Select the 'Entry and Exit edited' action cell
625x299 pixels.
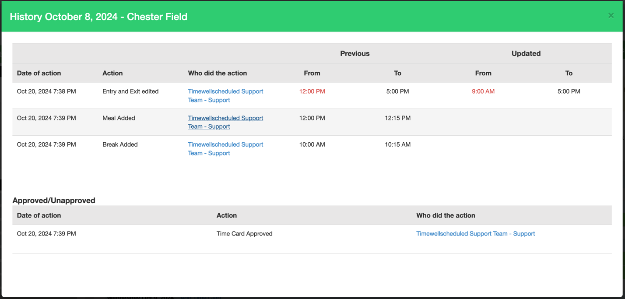click(130, 91)
